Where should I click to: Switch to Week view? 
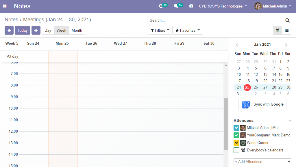(61, 30)
